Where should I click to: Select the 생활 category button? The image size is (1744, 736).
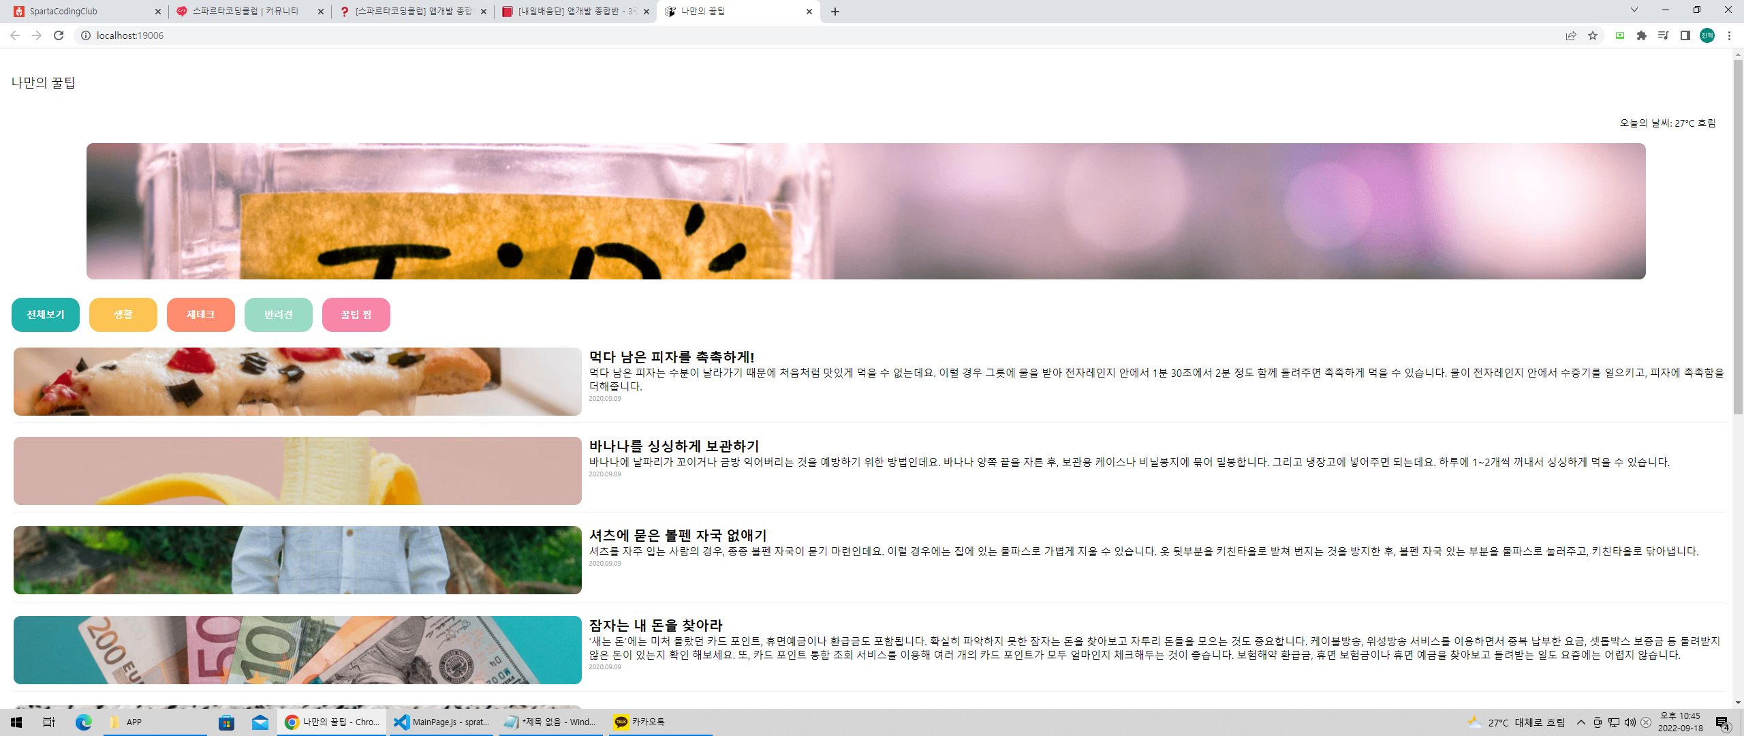123,315
